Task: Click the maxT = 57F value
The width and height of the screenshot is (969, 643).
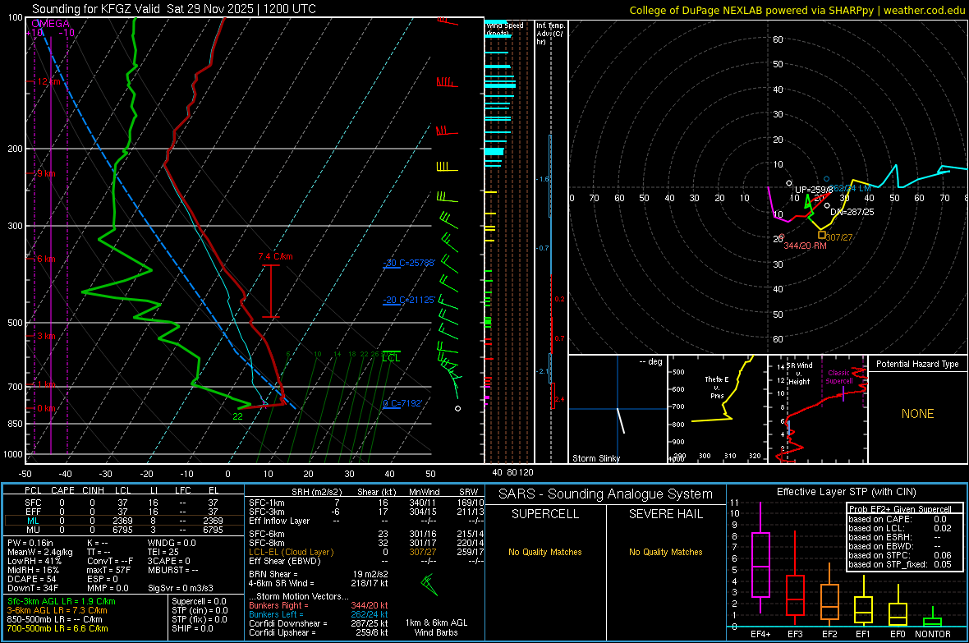Action: (108, 570)
